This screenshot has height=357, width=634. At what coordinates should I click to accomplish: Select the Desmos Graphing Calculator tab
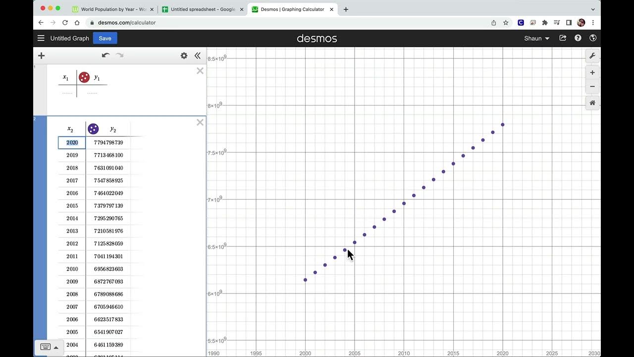click(292, 9)
